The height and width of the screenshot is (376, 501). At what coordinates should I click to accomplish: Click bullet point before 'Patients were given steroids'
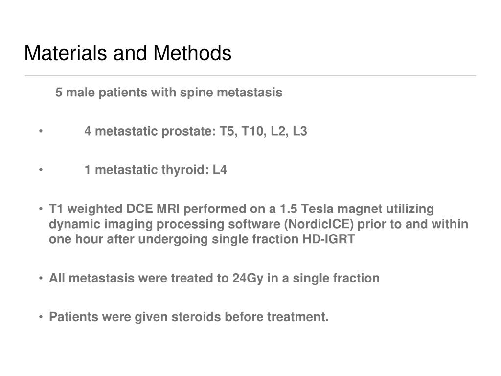tap(41, 317)
